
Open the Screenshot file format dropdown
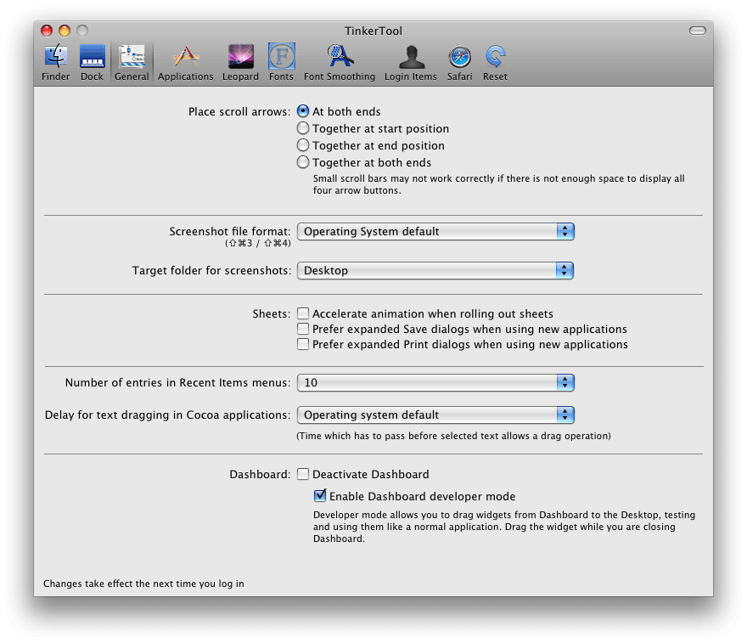435,232
